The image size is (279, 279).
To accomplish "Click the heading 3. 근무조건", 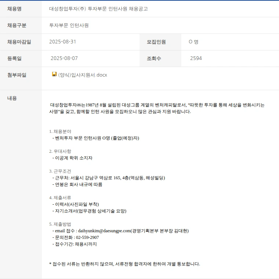I will 60,171.
